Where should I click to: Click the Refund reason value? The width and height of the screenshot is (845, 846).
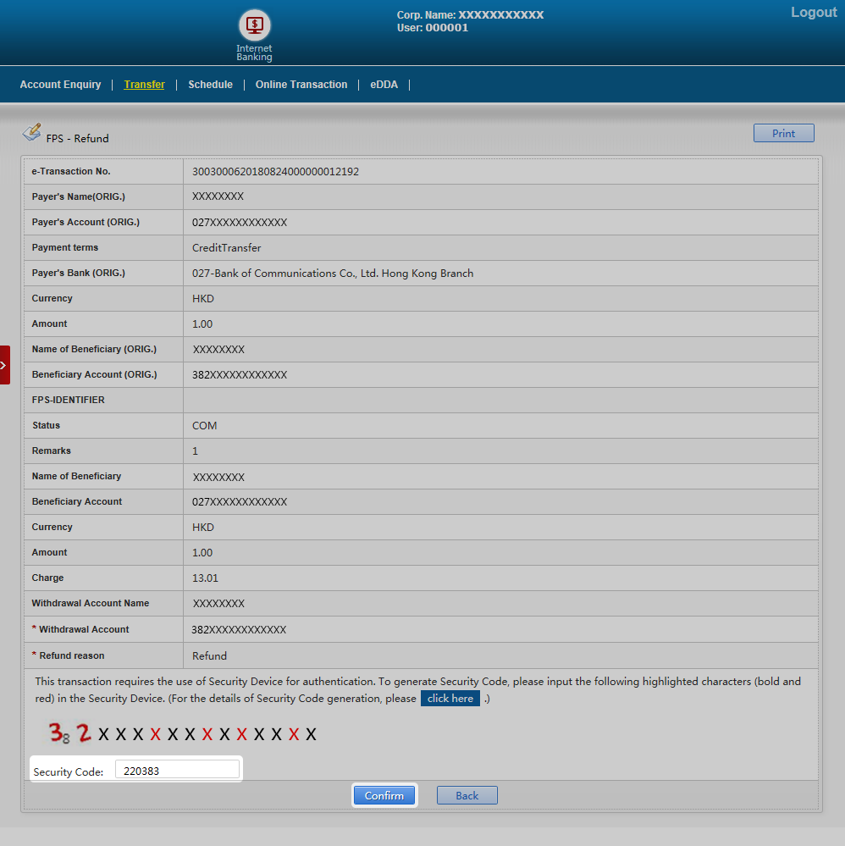(x=209, y=656)
